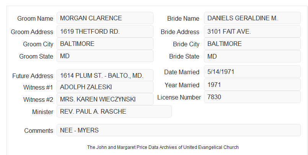The height and width of the screenshot is (155, 308).
Task: Click the Future Address field
Action: 105,75
